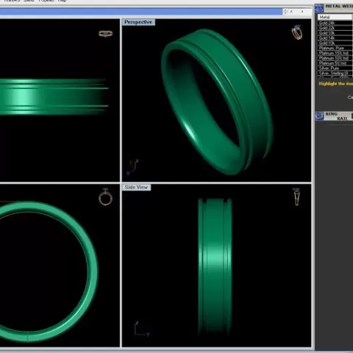Select Gold 24k in the metal list
Image resolution: width=353 pixels, height=353 pixels.
pyautogui.click(x=335, y=23)
